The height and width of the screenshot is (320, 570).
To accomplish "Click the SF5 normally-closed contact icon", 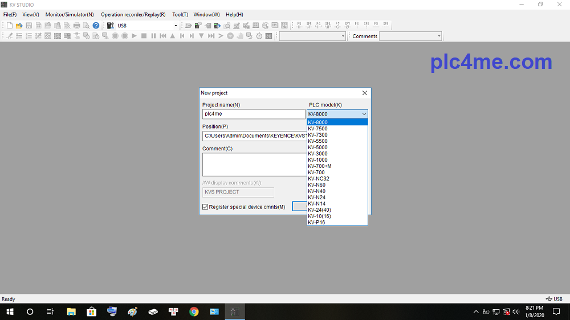I will [x=309, y=26].
